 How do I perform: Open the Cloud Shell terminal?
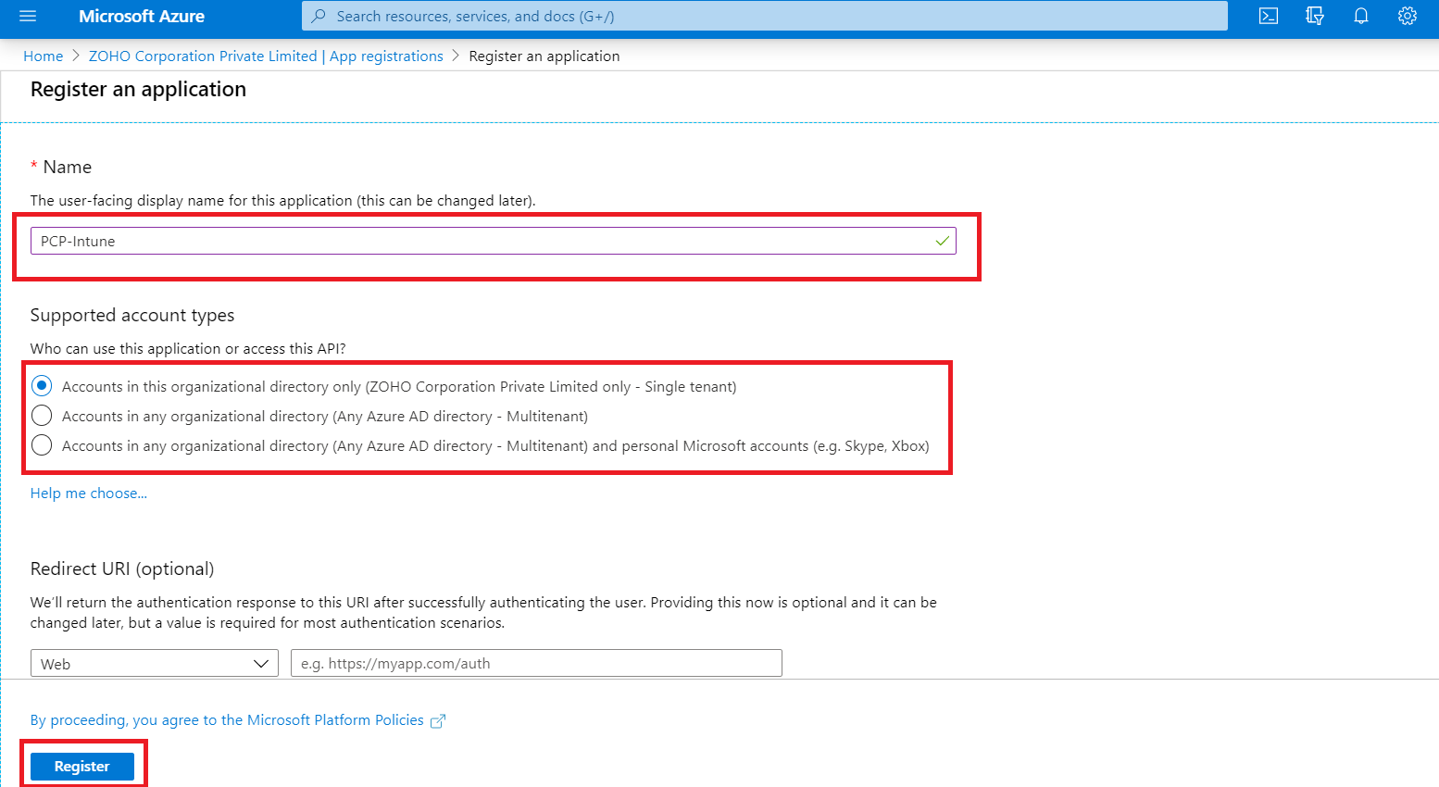click(x=1268, y=16)
